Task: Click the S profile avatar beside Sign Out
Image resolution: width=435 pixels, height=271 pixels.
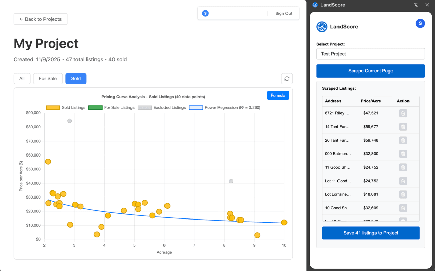Action: pos(205,13)
